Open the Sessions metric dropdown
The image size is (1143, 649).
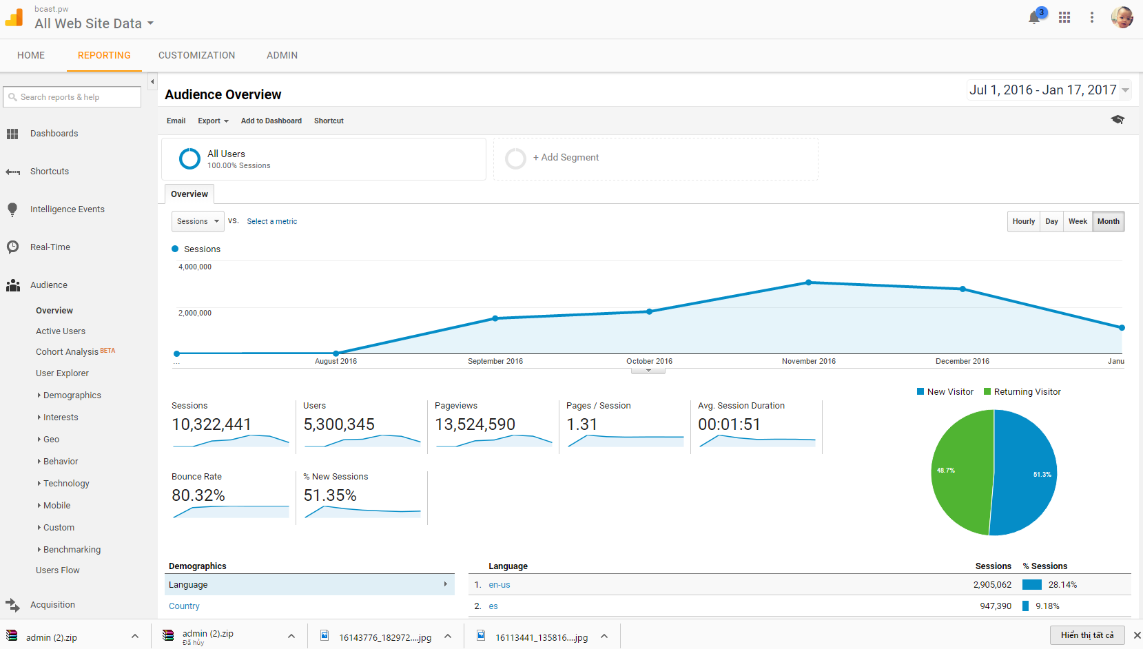click(198, 222)
